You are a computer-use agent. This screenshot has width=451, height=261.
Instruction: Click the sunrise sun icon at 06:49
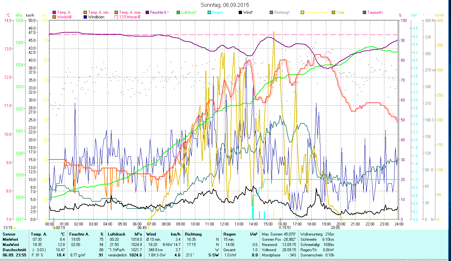[x=148, y=228]
